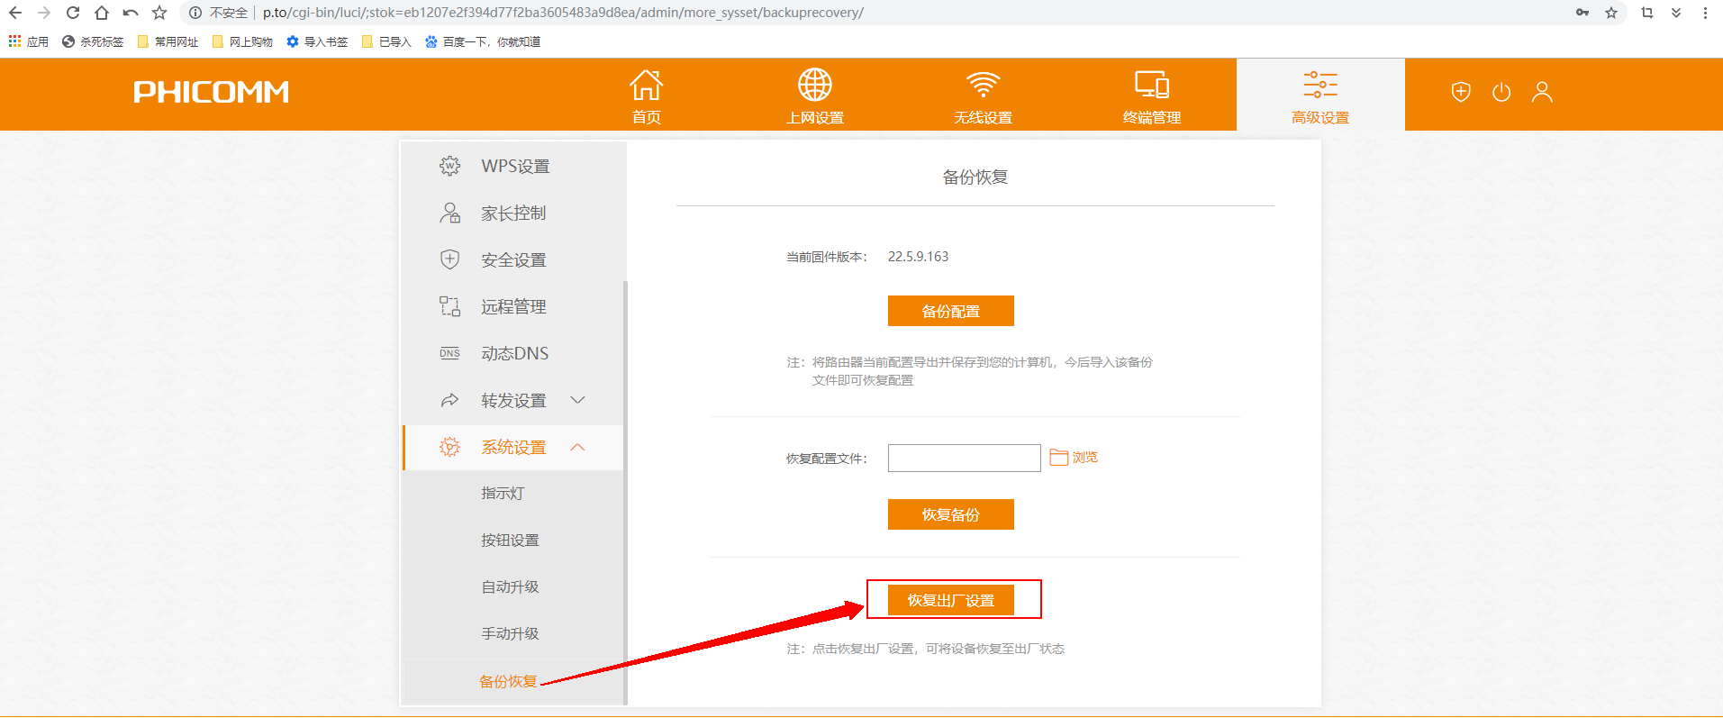The image size is (1723, 718).
Task: Open the 百度一下 bookmark
Action: 483,41
